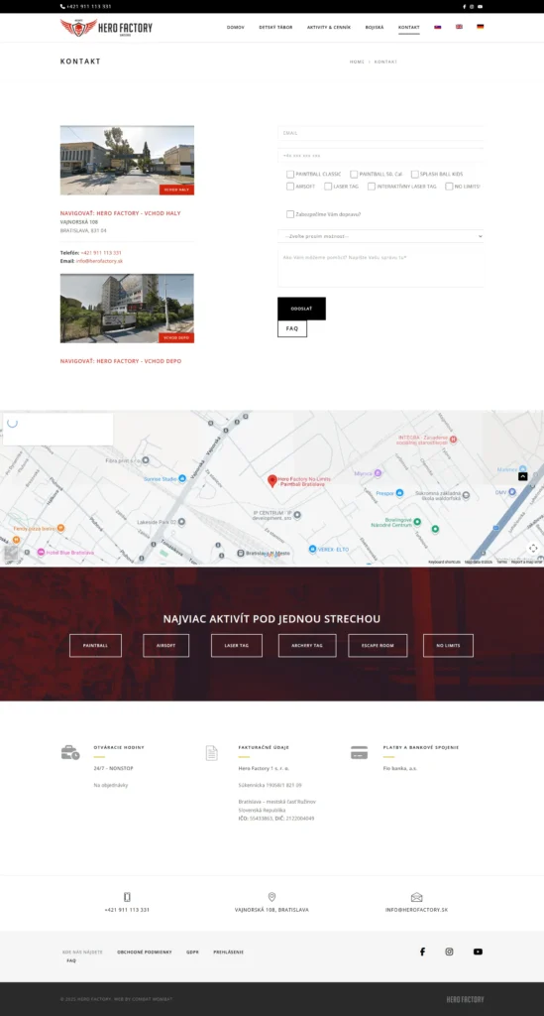The image size is (544, 1016).
Task: Click into the Email input field
Action: point(381,133)
